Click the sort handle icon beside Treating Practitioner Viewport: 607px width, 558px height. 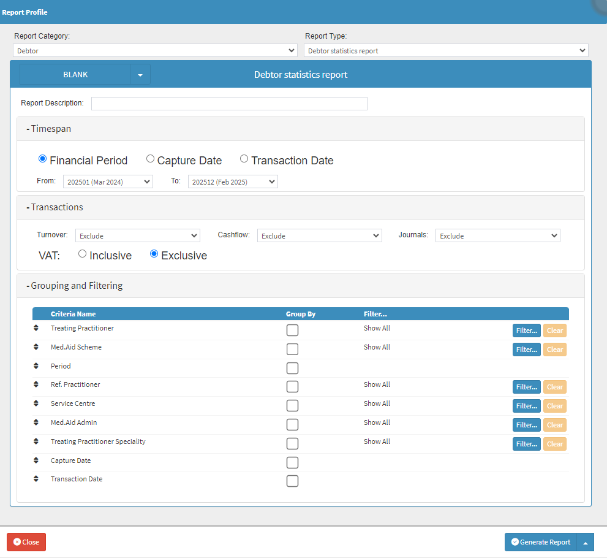tap(36, 329)
